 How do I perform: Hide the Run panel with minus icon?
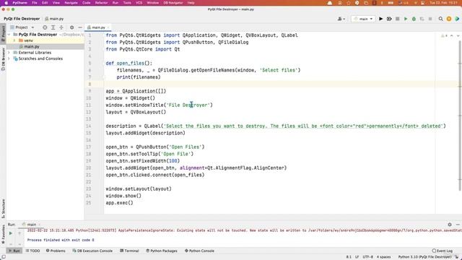click(x=458, y=225)
